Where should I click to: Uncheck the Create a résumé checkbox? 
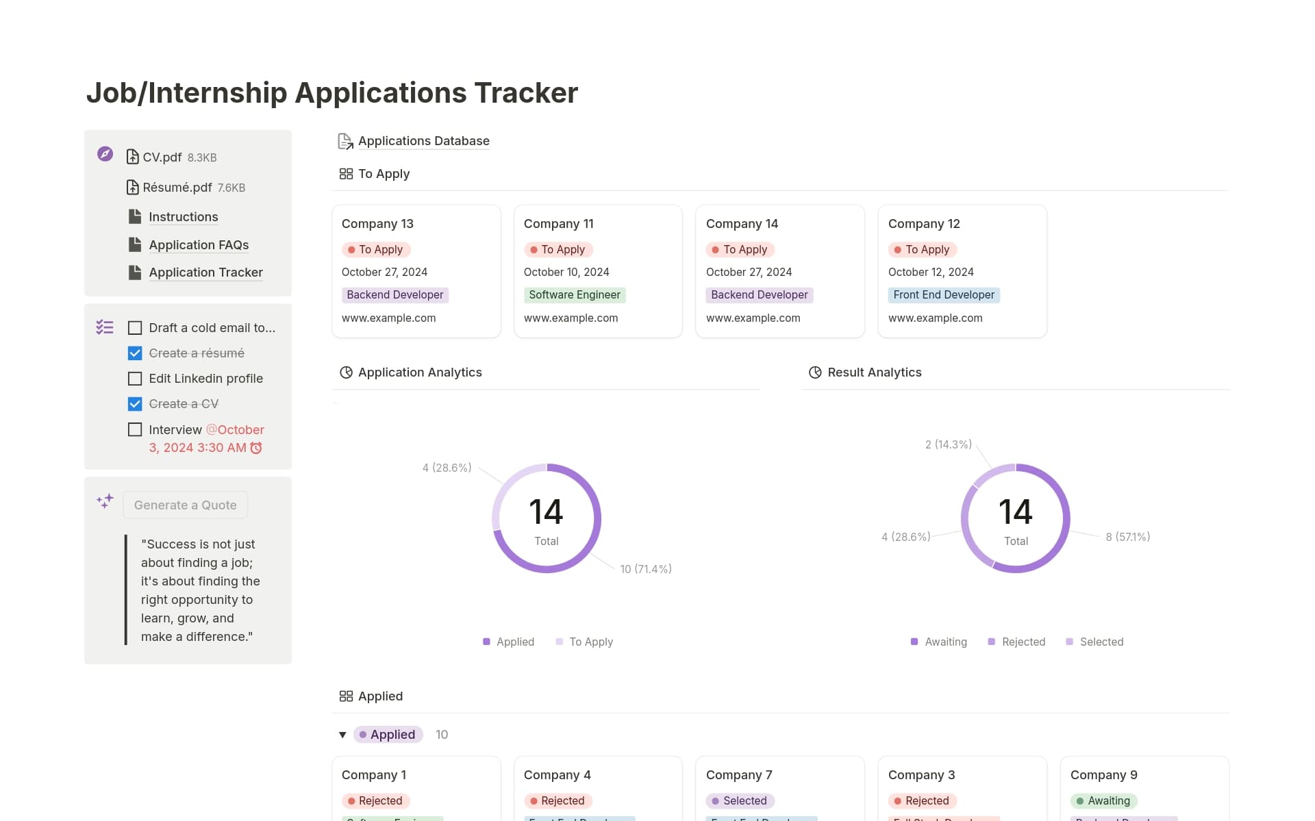click(134, 353)
